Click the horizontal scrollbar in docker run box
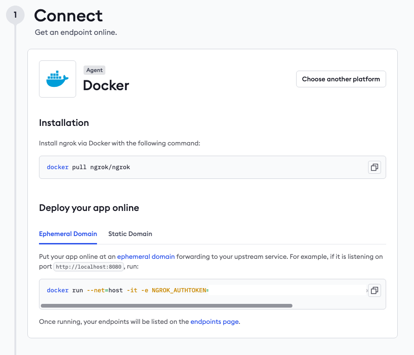The image size is (414, 355). pyautogui.click(x=167, y=306)
